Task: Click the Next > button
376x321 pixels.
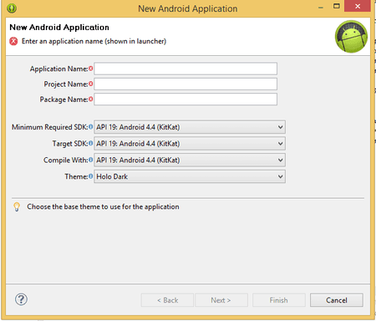Action: point(221,300)
